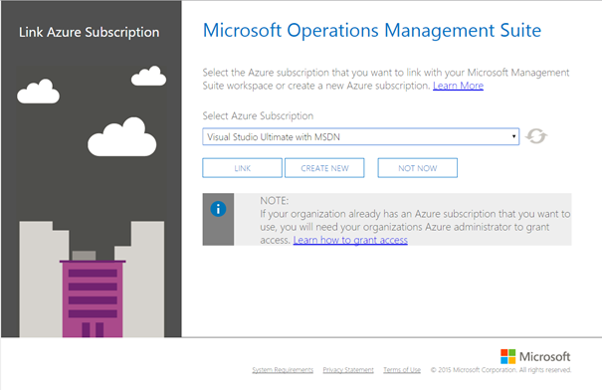Click the Microsoft four-color logo
Image resolution: width=602 pixels, height=390 pixels.
click(x=507, y=356)
